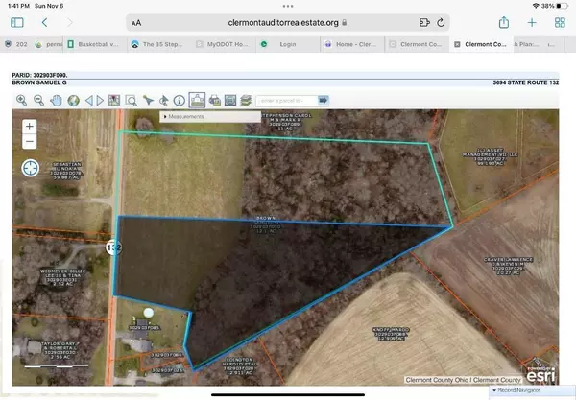Screen dimensions: 576x400
Task: Select the zoom in magnifier tool
Action: [x=22, y=100]
